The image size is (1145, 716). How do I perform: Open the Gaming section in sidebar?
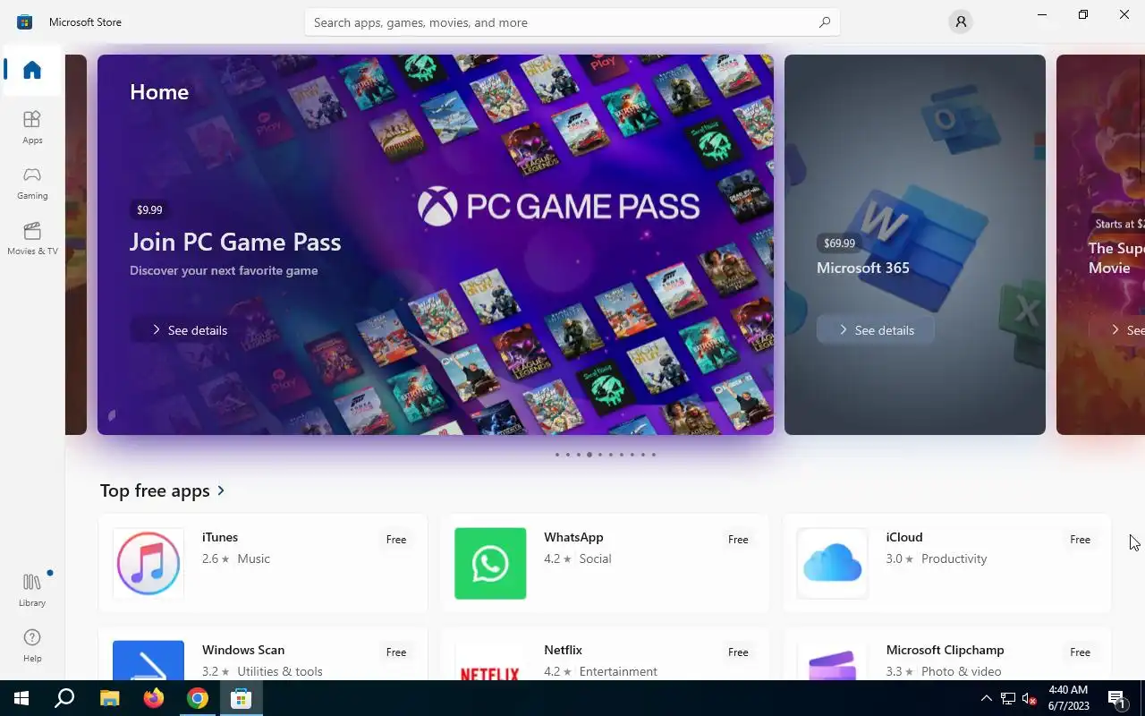tap(32, 183)
